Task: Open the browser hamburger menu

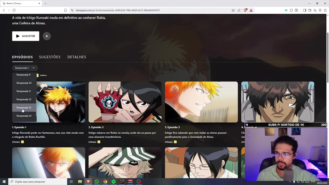Action: (325, 10)
